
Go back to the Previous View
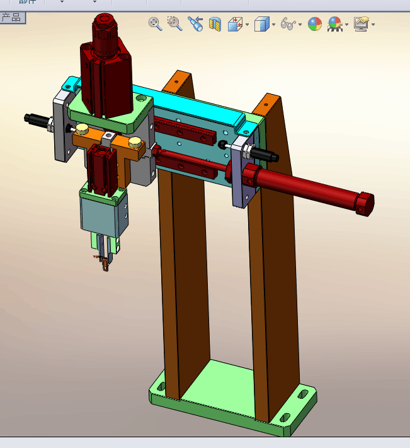pyautogui.click(x=195, y=24)
